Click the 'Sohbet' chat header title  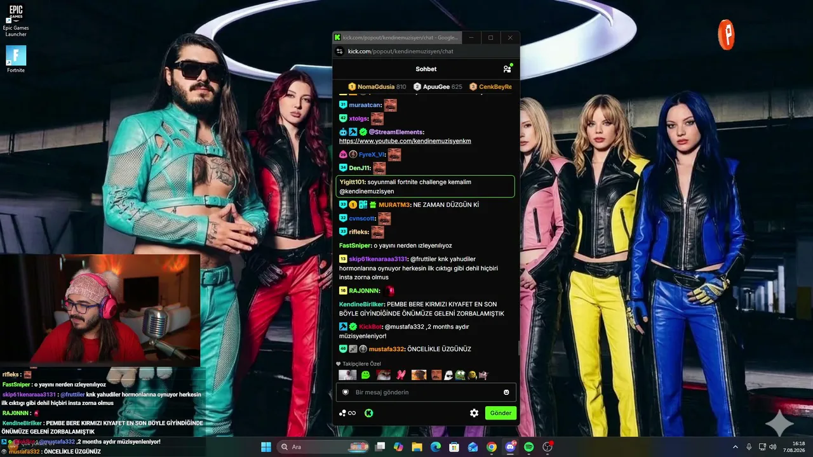click(x=426, y=69)
